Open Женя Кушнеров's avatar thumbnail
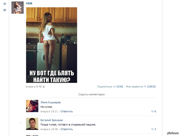The width and height of the screenshot is (180, 136). [x=32, y=106]
